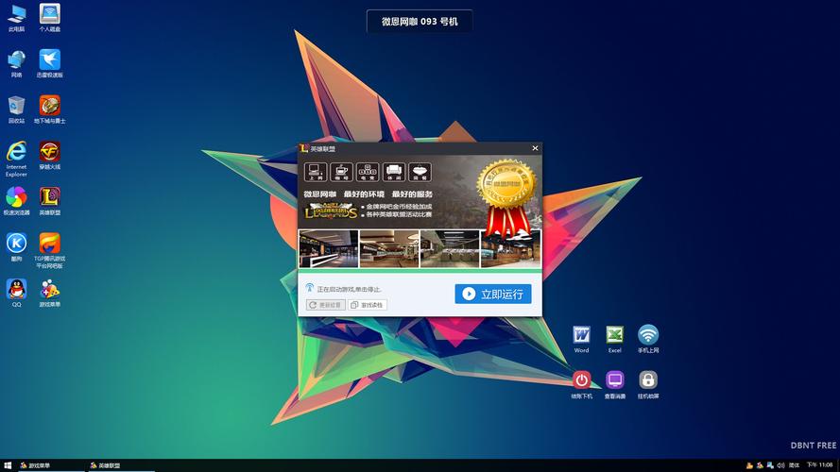Open the 极速浏览器 colorful browser icon
840x472 pixels.
[x=17, y=202]
